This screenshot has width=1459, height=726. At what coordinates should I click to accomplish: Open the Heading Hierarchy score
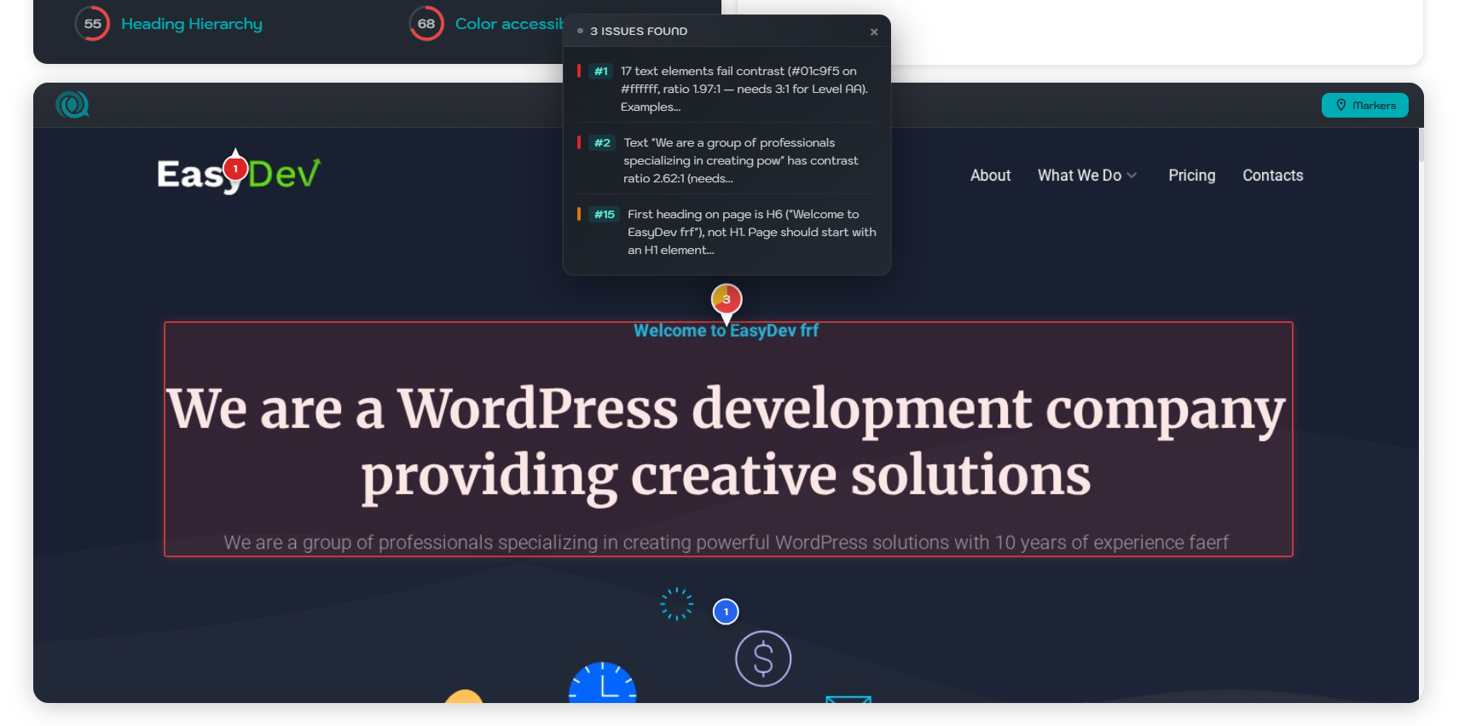coord(192,24)
